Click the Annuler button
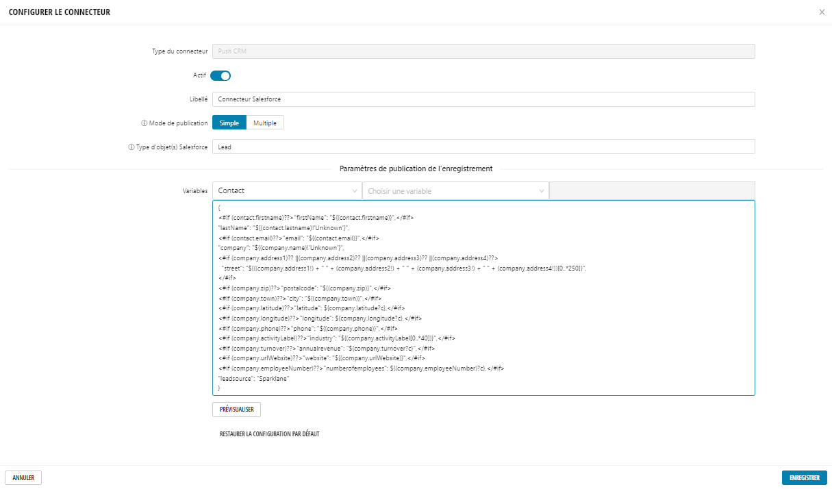Screen dimensions: 832x489 pyautogui.click(x=23, y=477)
